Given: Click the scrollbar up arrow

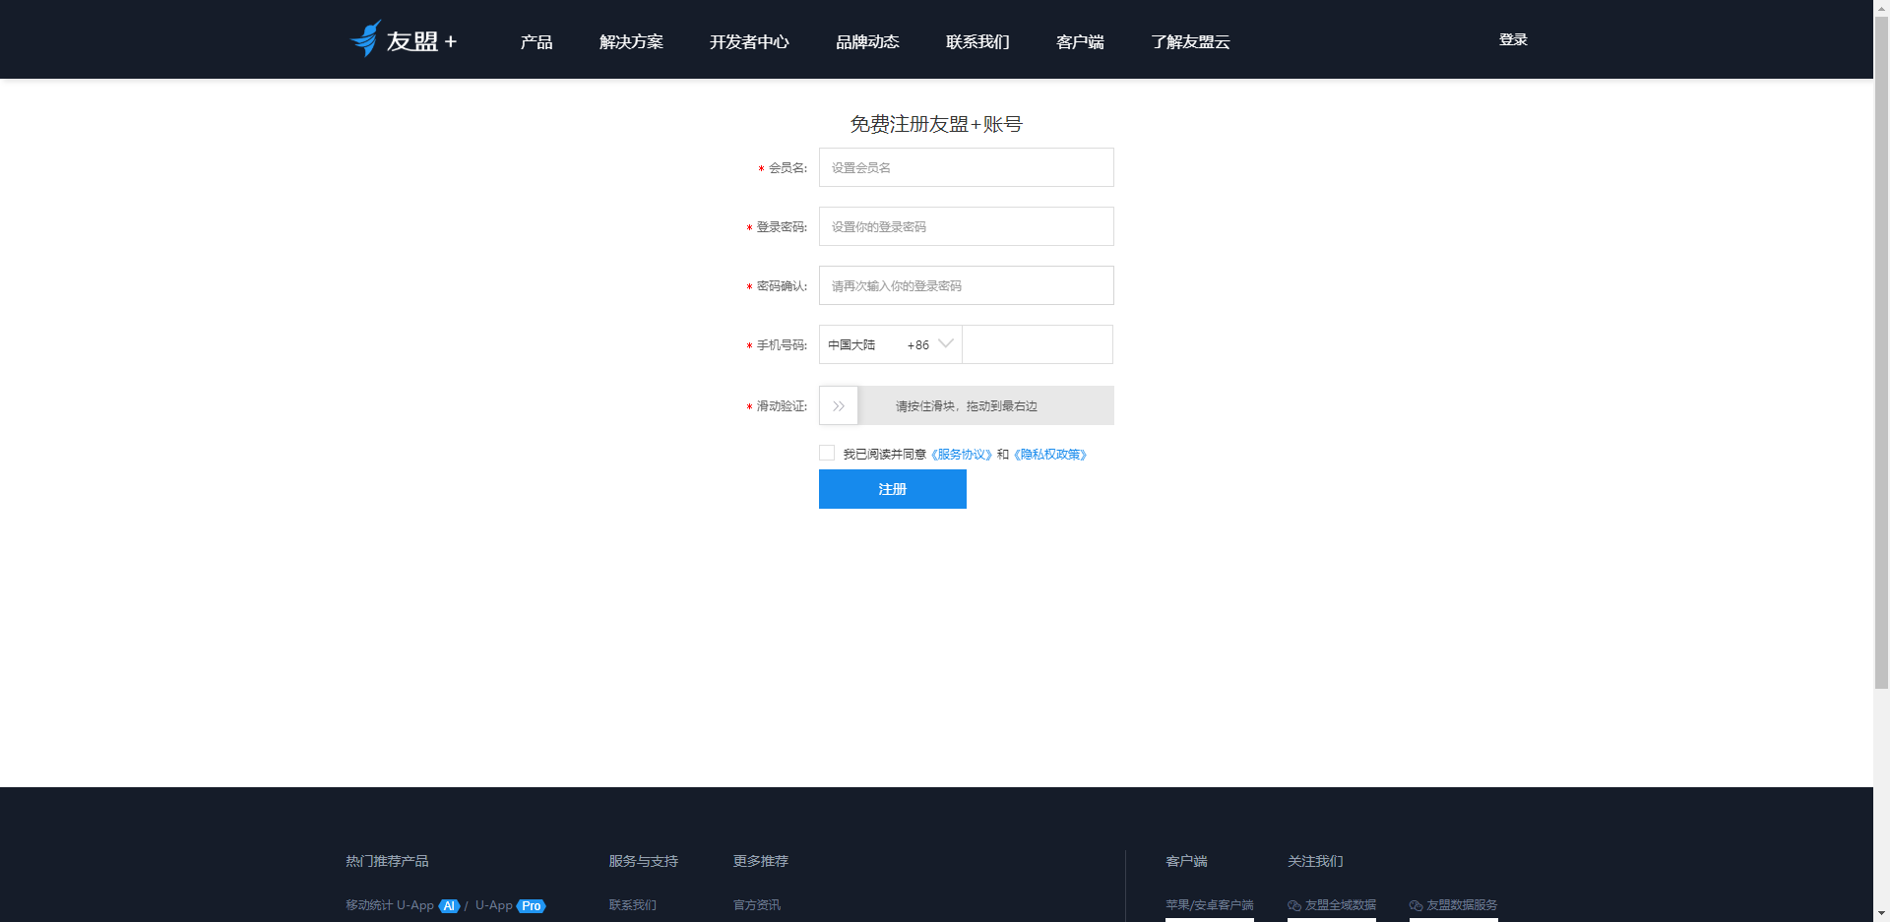Looking at the screenshot, I should tap(1881, 7).
